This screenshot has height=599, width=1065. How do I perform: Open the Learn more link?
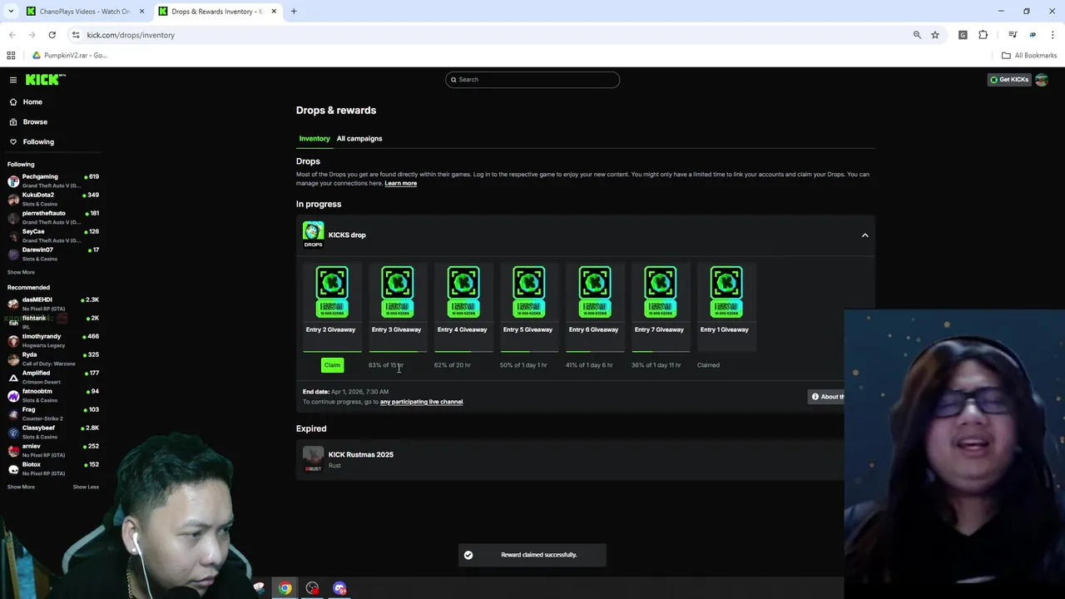click(x=400, y=183)
